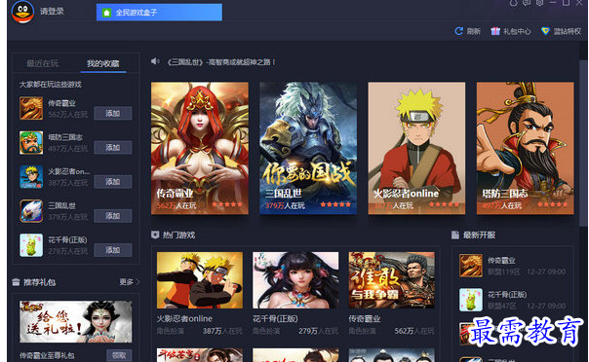
Task: Add 传奇霸业 to favorites
Action: tap(113, 113)
